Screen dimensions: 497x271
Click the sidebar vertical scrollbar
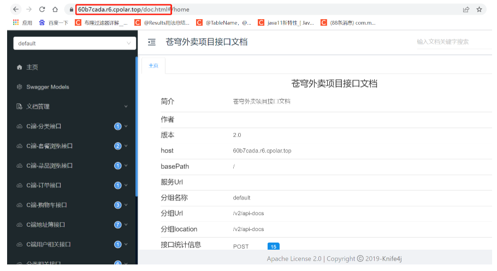137,127
